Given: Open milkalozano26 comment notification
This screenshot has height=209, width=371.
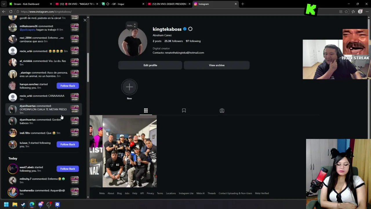Looking at the screenshot, I should 43,28.
